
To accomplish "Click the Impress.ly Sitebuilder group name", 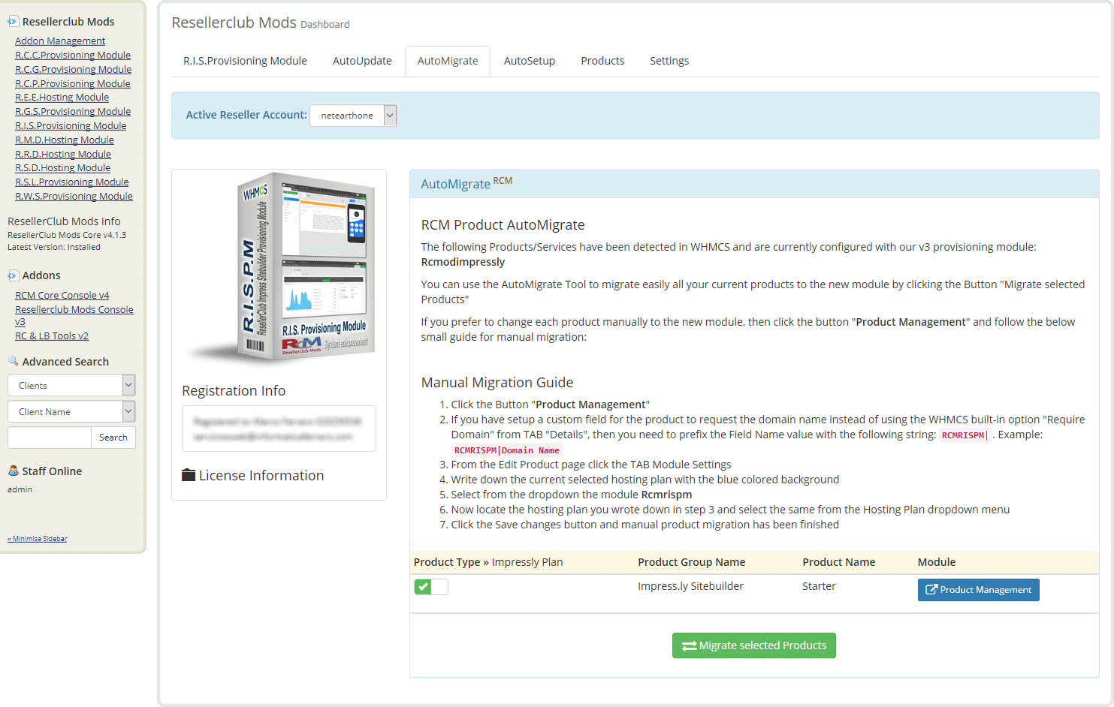I will click(x=690, y=586).
